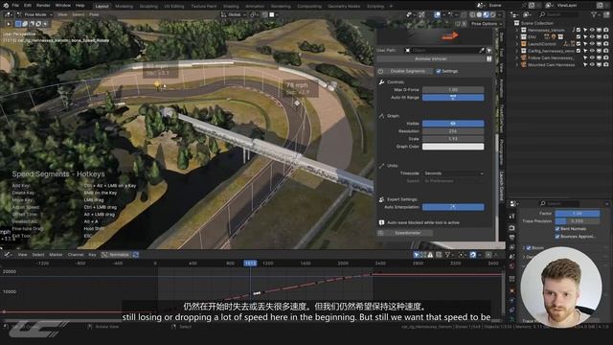The height and width of the screenshot is (345, 613).
Task: Open the Pose Options dropdown
Action: click(486, 24)
